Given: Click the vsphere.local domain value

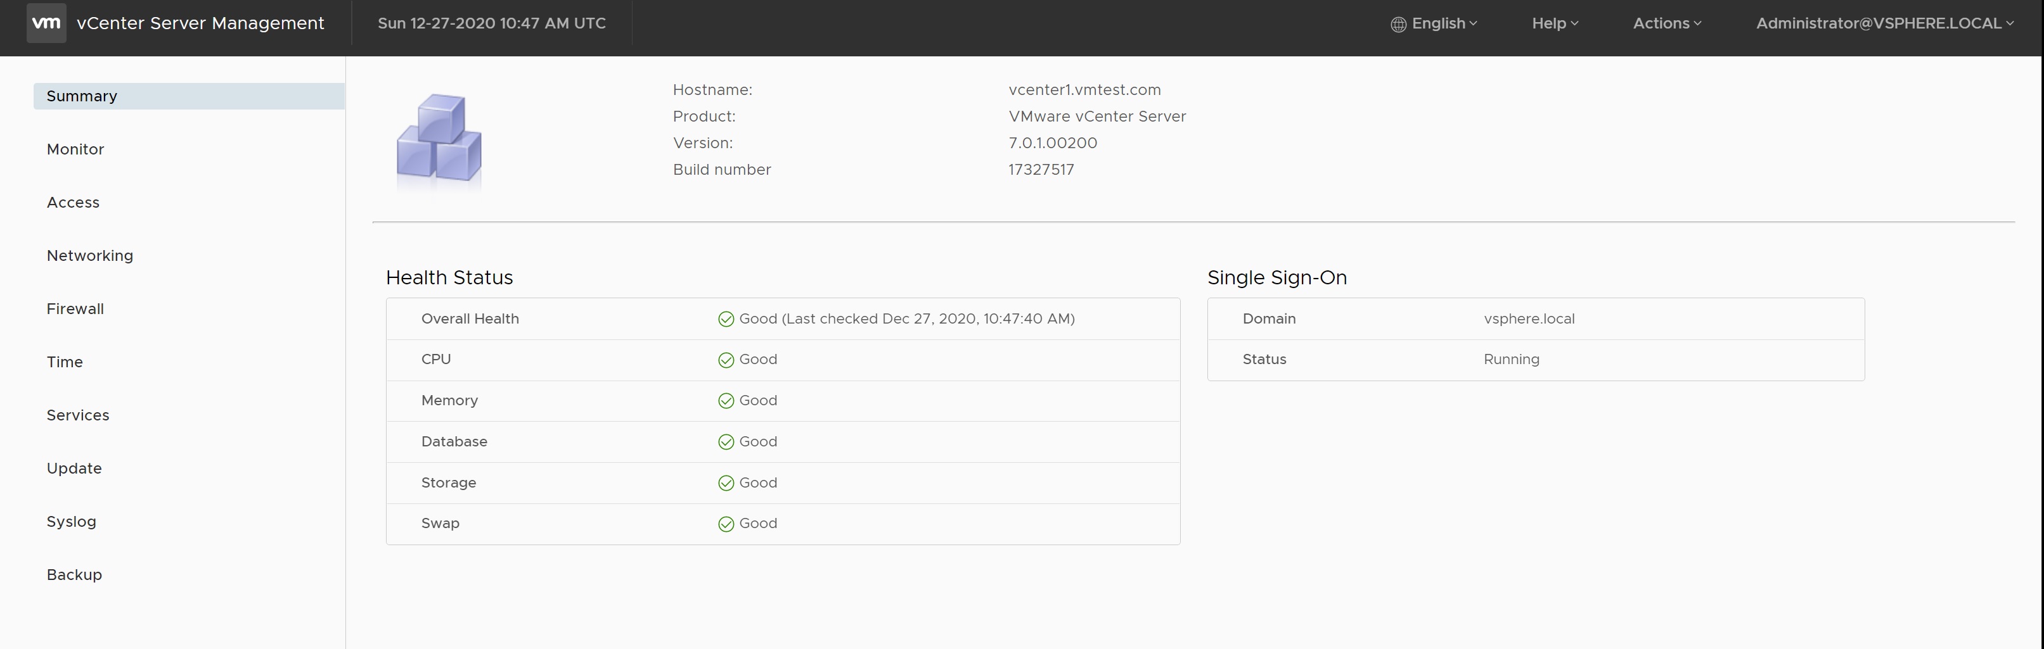Looking at the screenshot, I should pos(1529,318).
